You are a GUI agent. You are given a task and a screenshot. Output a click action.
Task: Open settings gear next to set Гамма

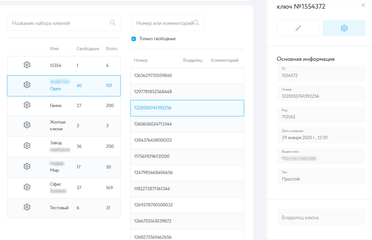27,106
